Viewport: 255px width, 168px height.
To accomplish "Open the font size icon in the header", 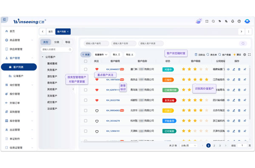I will click(x=220, y=21).
